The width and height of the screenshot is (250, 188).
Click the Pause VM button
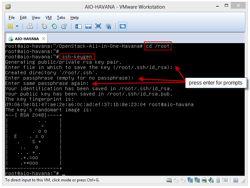click(x=10, y=26)
